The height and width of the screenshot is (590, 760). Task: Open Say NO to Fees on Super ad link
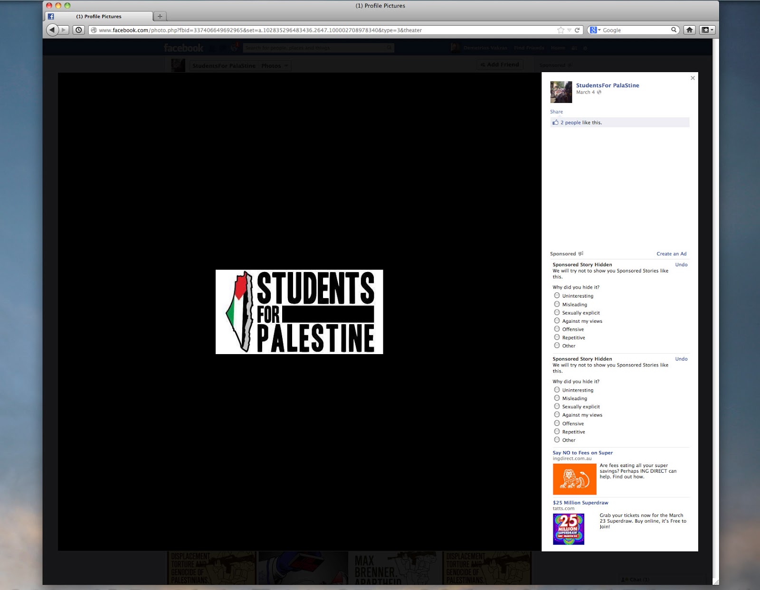click(x=582, y=453)
